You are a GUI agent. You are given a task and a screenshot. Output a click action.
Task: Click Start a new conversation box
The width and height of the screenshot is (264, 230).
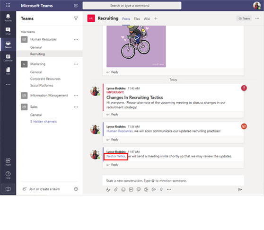click(173, 181)
